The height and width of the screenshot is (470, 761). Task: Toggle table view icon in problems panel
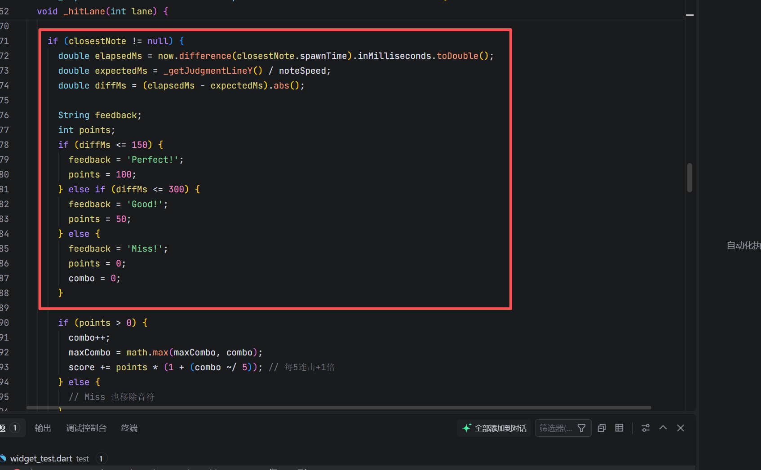619,428
